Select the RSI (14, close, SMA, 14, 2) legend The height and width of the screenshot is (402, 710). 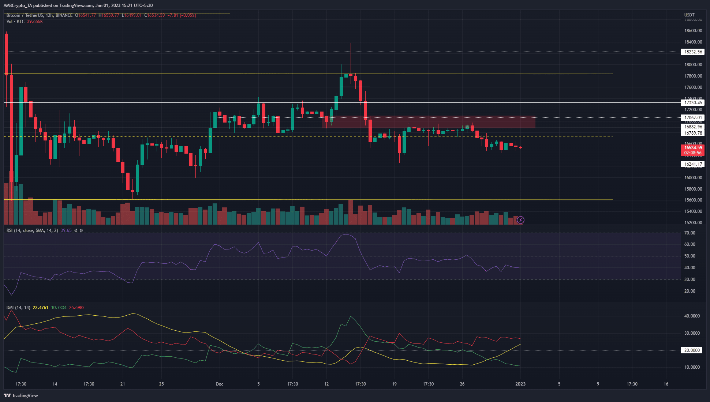(x=32, y=230)
